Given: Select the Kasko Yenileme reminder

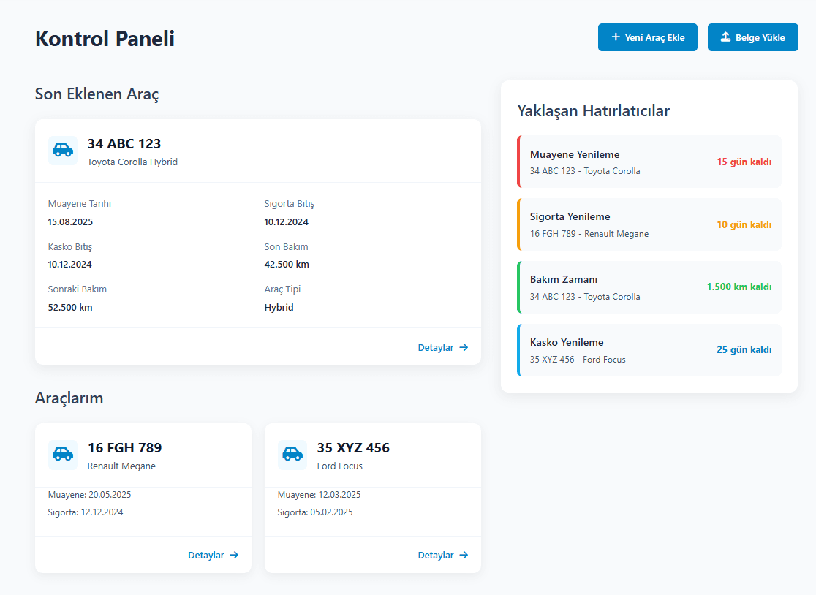Looking at the screenshot, I should (x=649, y=349).
